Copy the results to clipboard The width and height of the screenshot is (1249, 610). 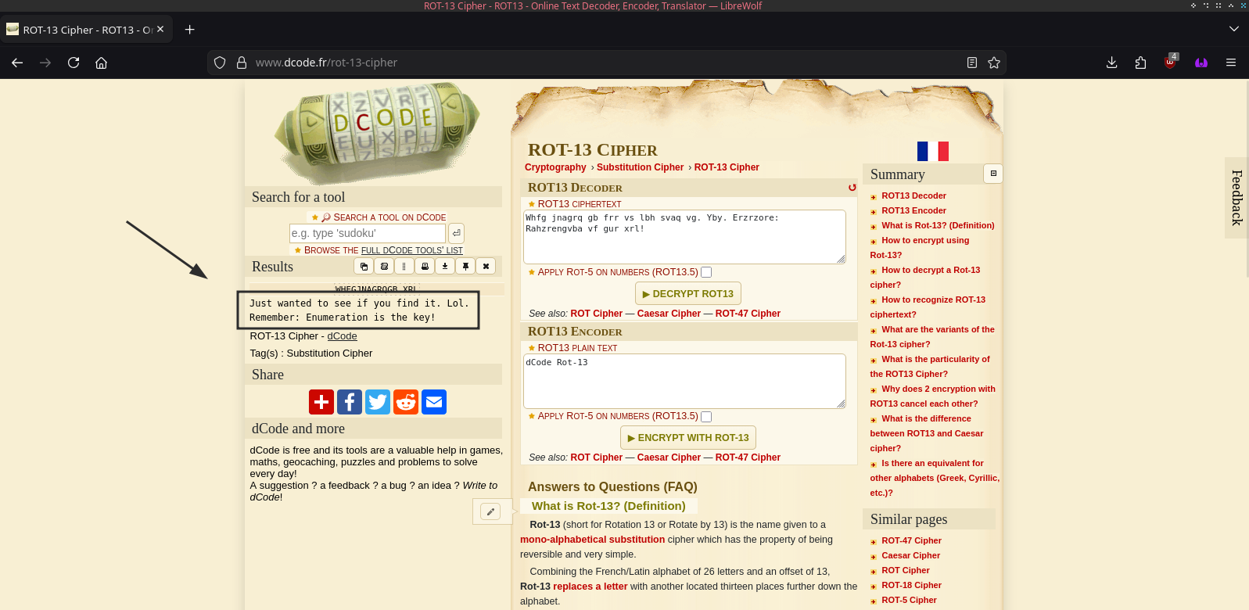364,267
